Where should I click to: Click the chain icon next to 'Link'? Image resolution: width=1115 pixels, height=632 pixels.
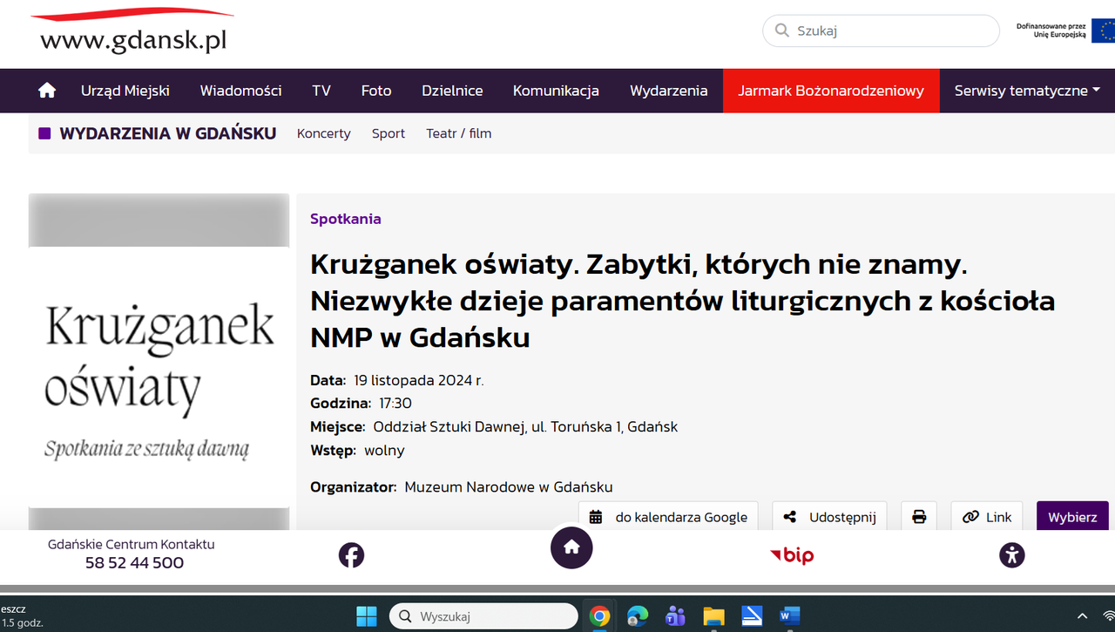pyautogui.click(x=970, y=516)
